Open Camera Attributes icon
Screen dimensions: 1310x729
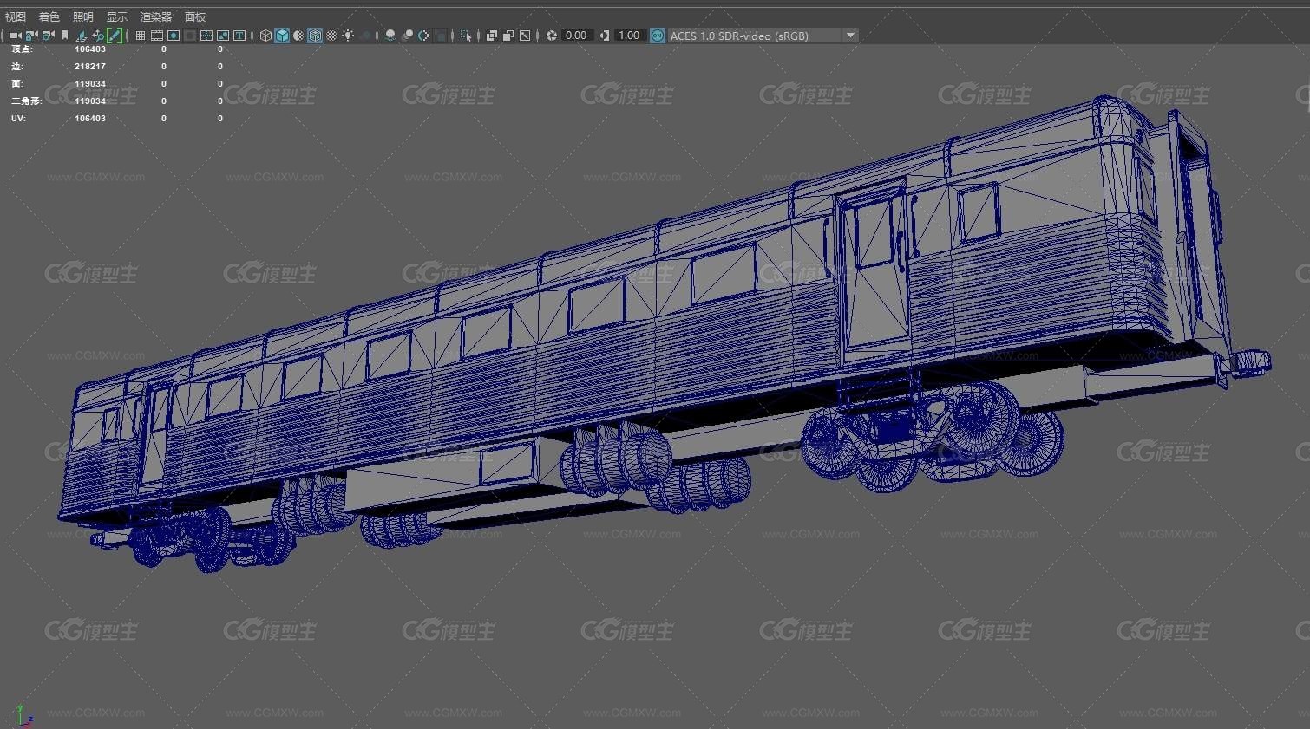(48, 36)
